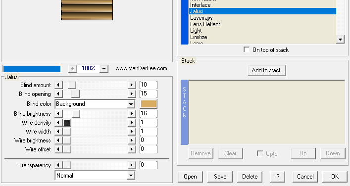350x186 pixels.
Task: Click the zoom out minus button
Action: (104, 68)
